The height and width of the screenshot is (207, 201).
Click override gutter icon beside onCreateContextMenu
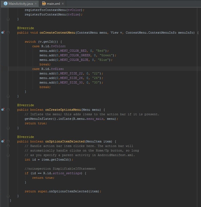click(x=3, y=32)
